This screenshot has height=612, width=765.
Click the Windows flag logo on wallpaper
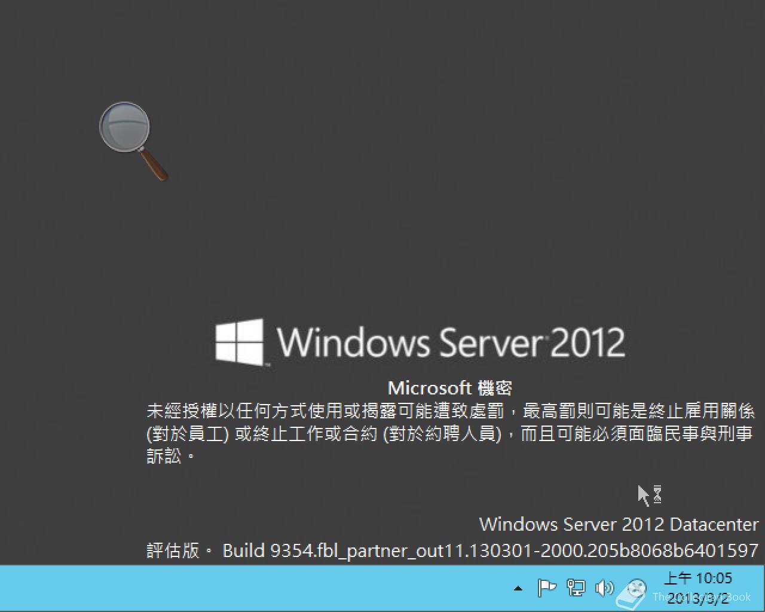pos(240,342)
